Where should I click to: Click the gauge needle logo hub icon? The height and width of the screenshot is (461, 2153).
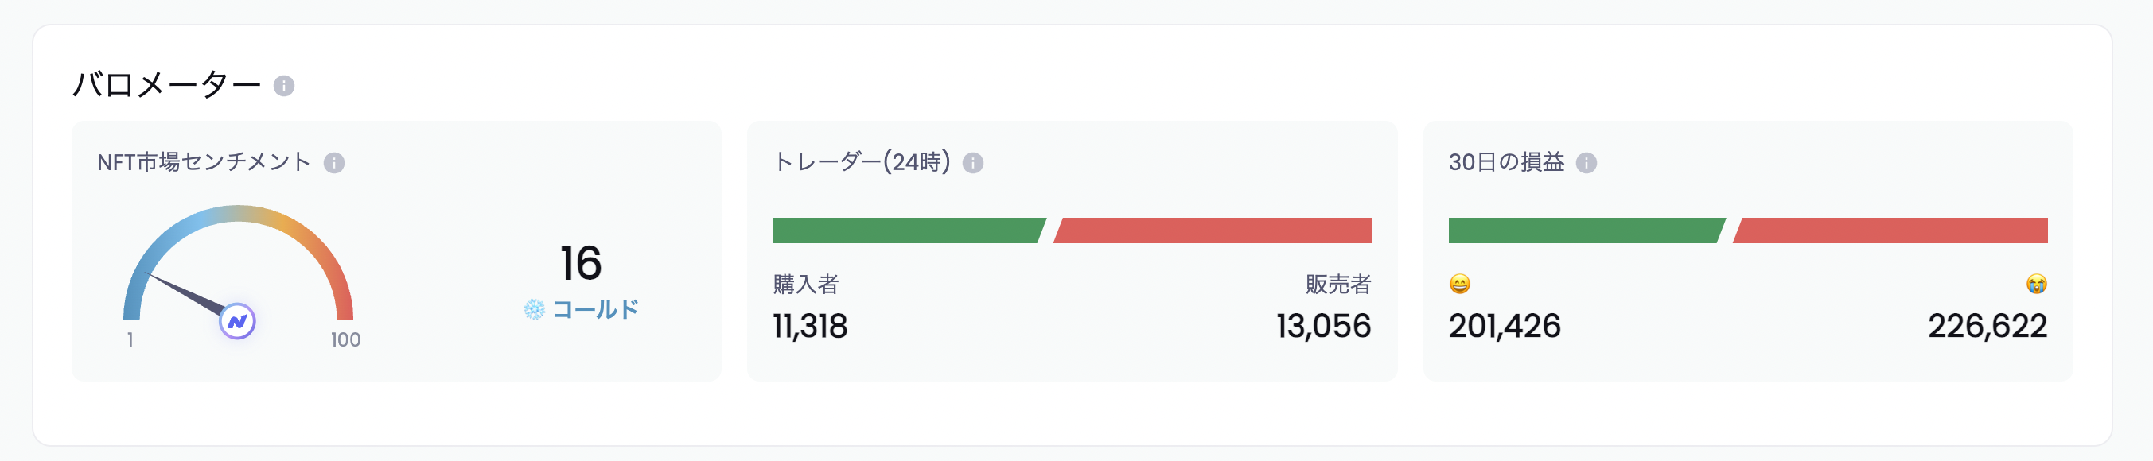(x=237, y=322)
